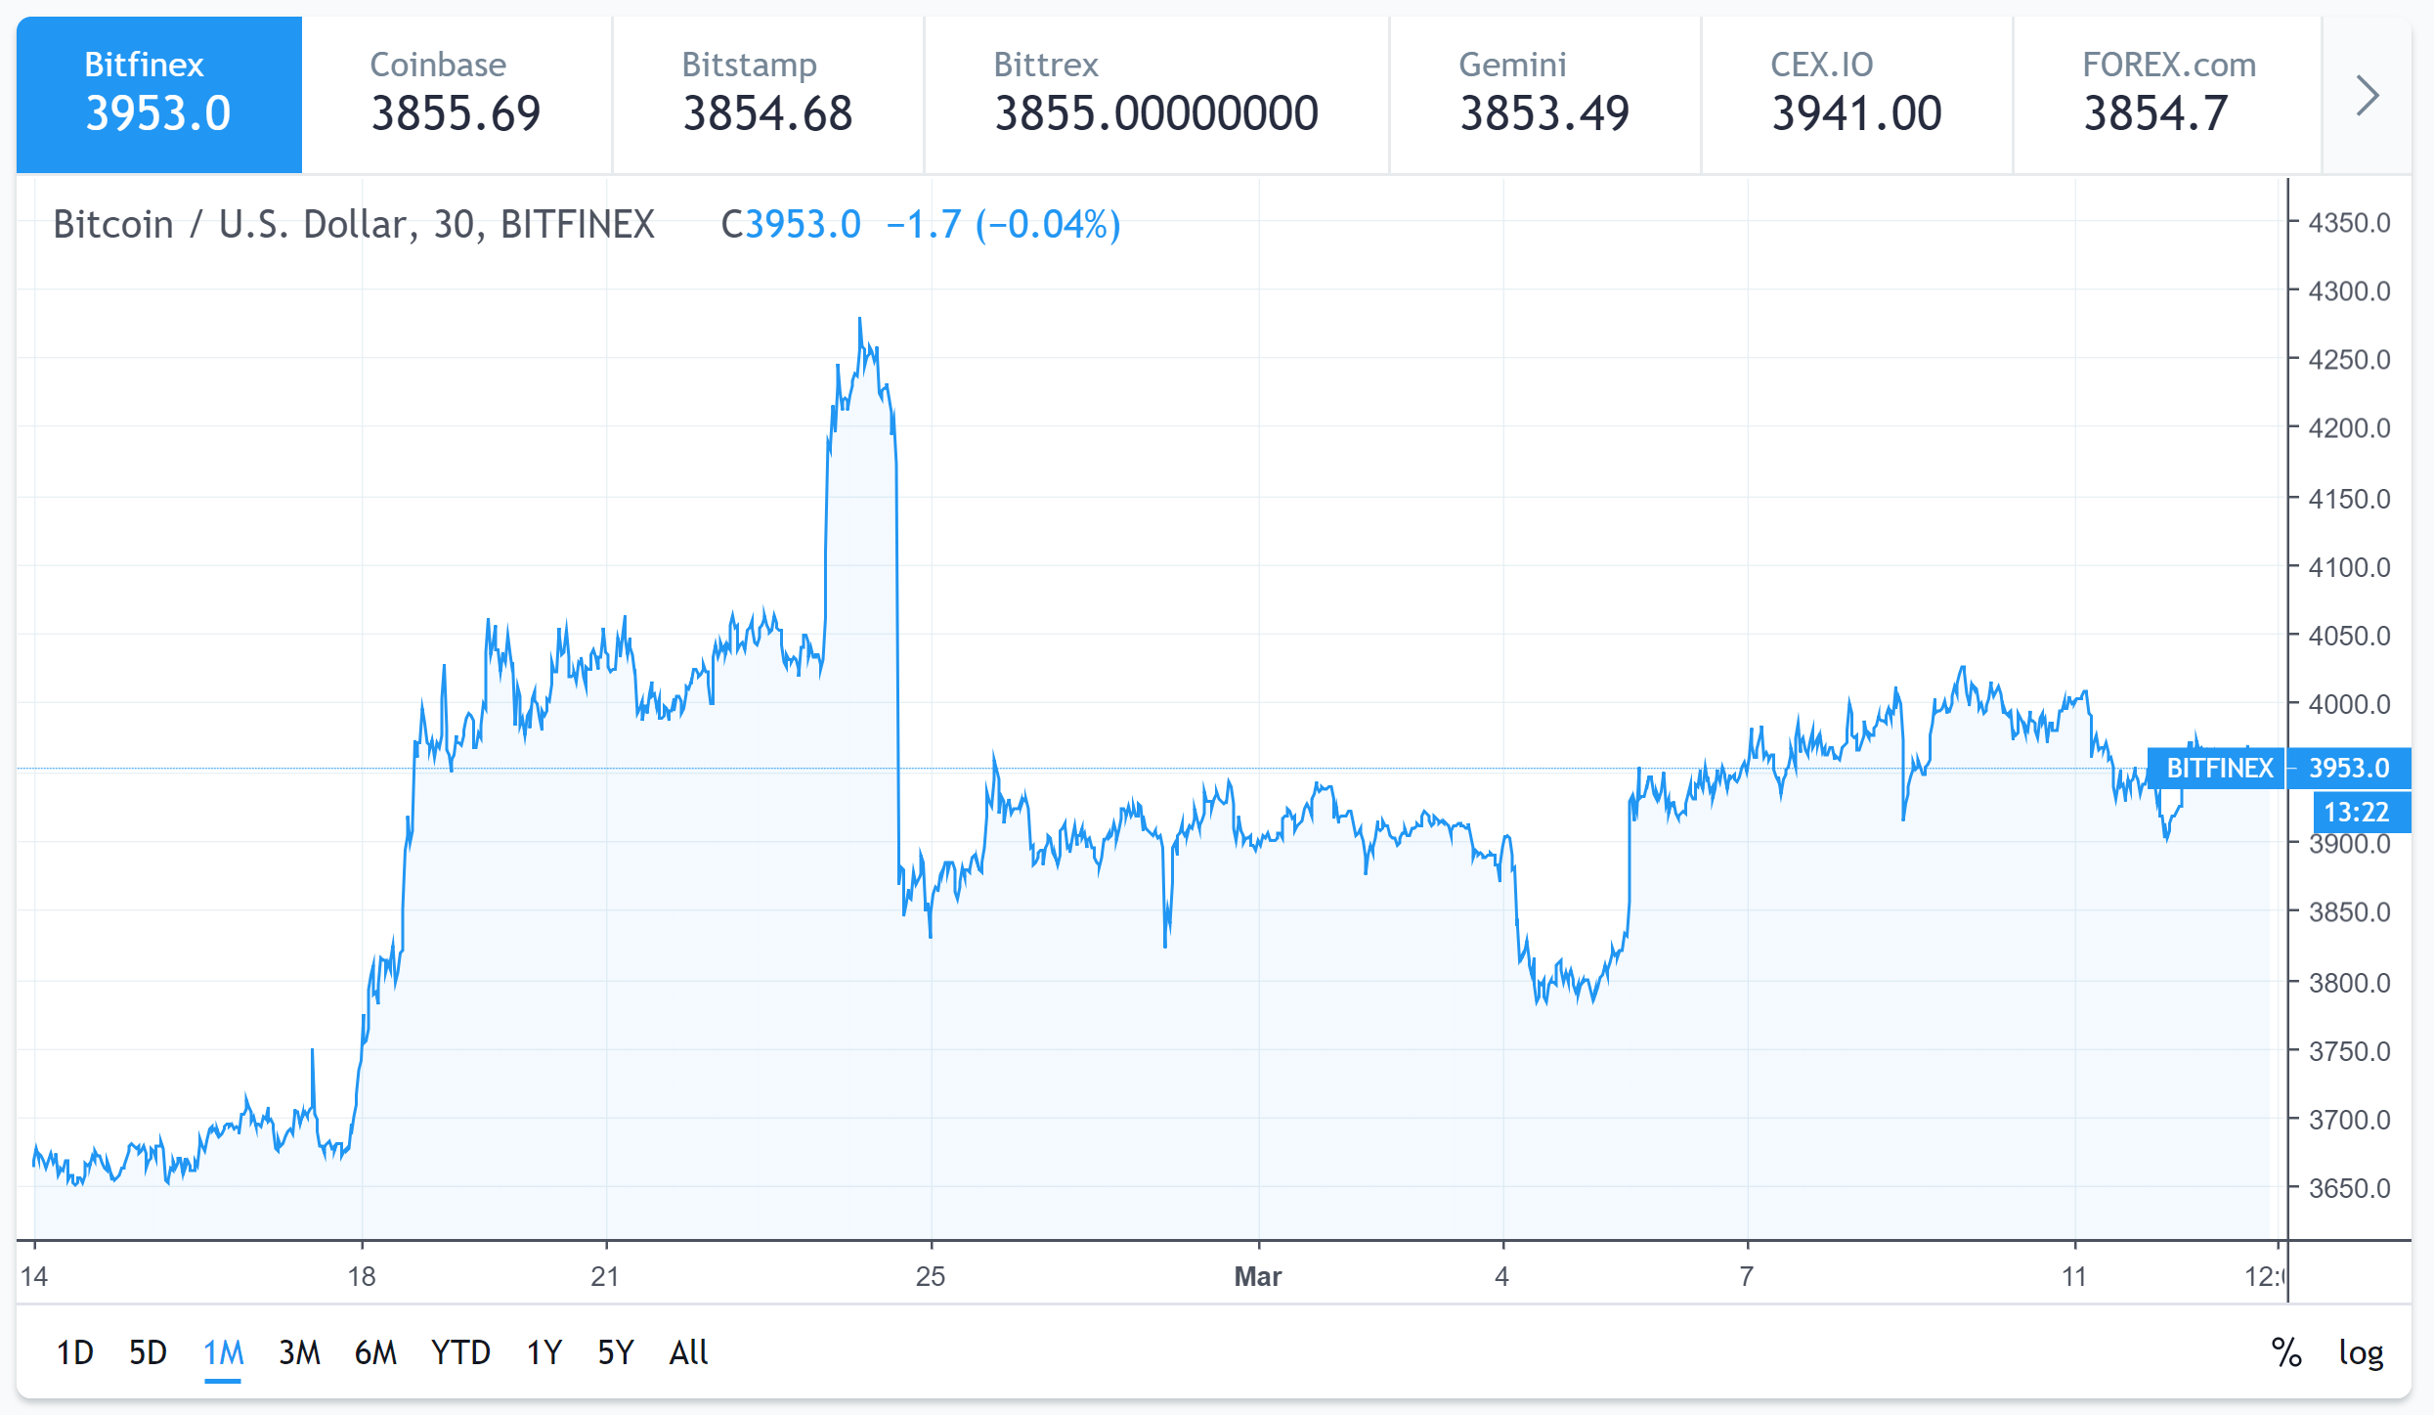Click the 21 date label on time axis
The image size is (2434, 1415).
coord(606,1276)
